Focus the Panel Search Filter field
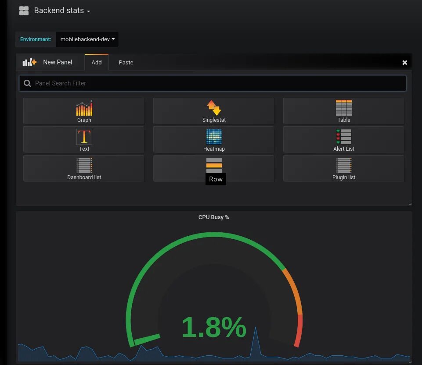 (213, 83)
